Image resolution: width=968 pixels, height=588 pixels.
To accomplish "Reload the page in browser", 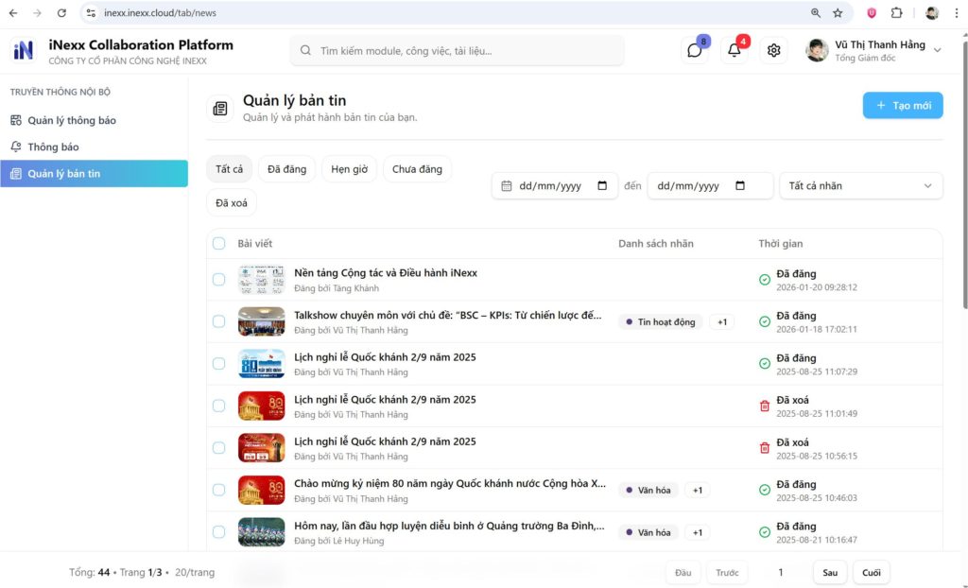I will point(61,13).
